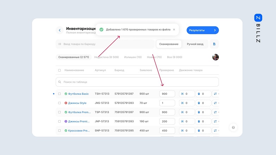Image resolution: width=276 pixels, height=155 pixels.
Task: Click the red status icon of Джинсы Style
Action: pyautogui.click(x=66, y=103)
